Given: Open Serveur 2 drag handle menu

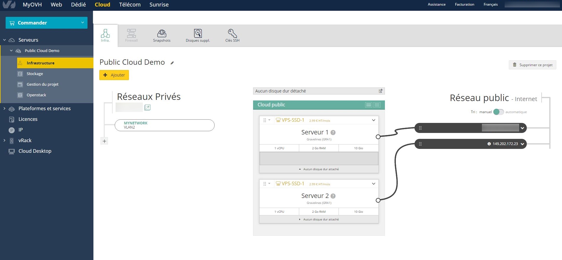Looking at the screenshot, I should point(266,184).
